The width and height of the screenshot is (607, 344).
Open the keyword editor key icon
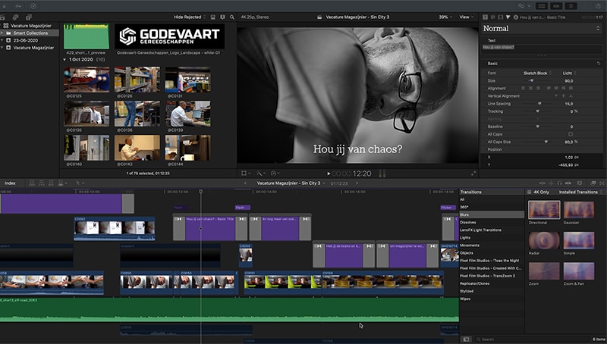click(18, 6)
